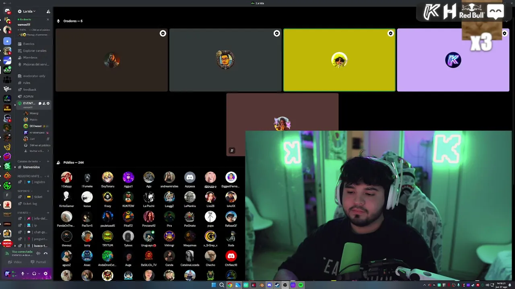Open the server icon labeled F in the server rail
The width and height of the screenshot is (515, 289).
(7, 195)
